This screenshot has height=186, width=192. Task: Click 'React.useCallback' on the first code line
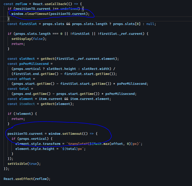(x=50, y=4)
